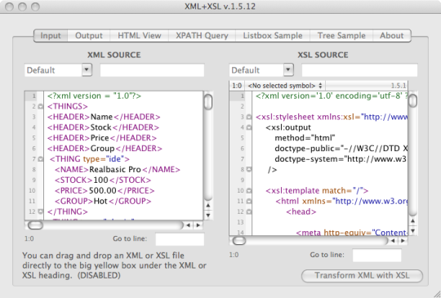Click the HEADER Price line
441x298 pixels.
tap(102, 138)
